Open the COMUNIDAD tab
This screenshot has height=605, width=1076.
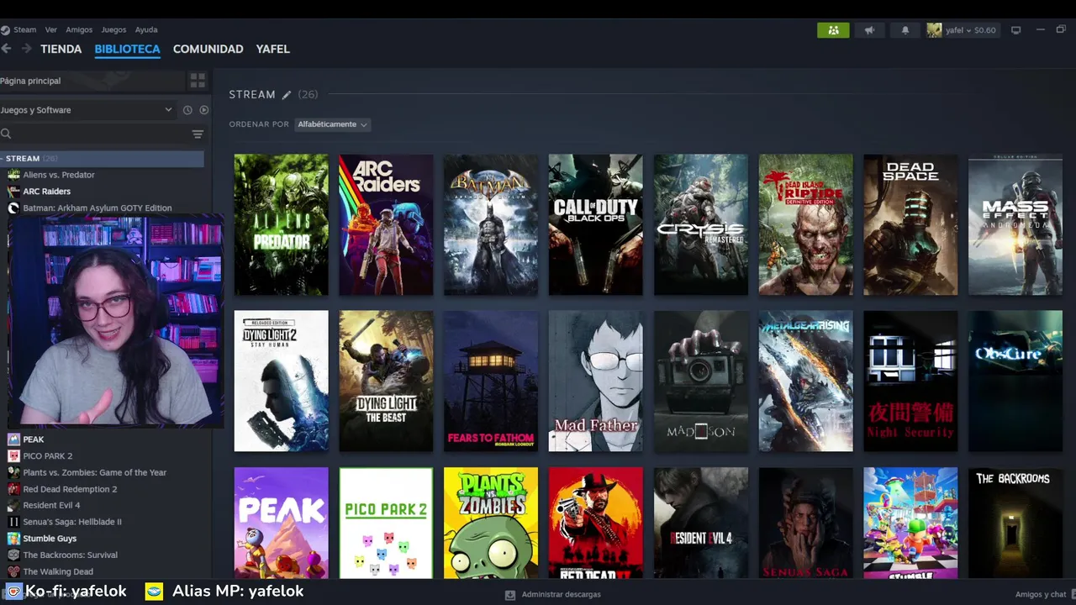click(x=208, y=49)
